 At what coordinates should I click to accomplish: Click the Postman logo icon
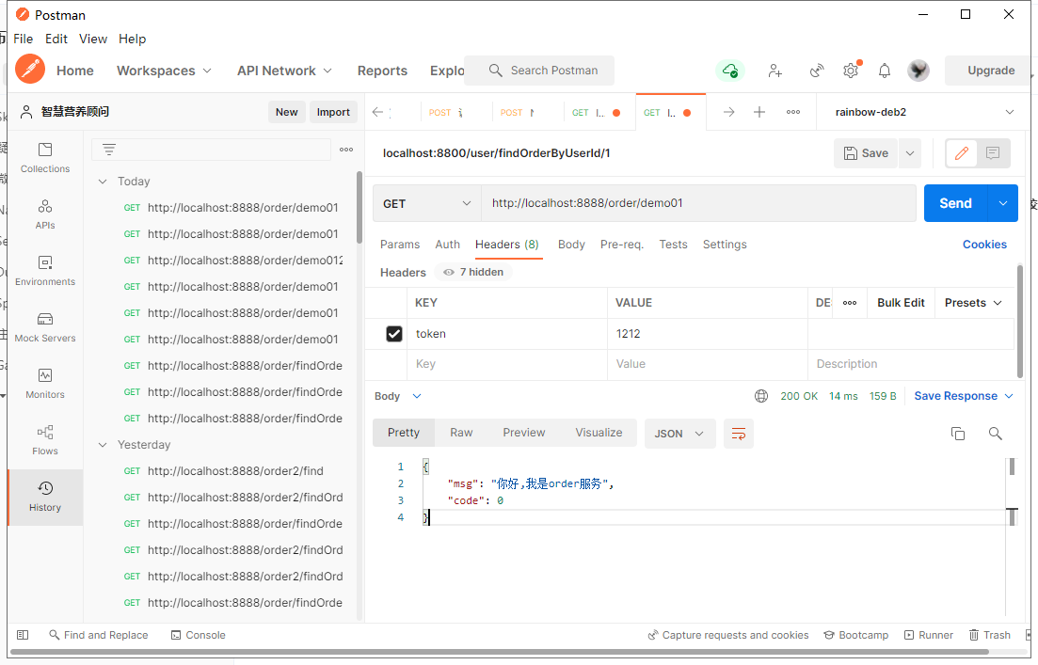coord(30,70)
